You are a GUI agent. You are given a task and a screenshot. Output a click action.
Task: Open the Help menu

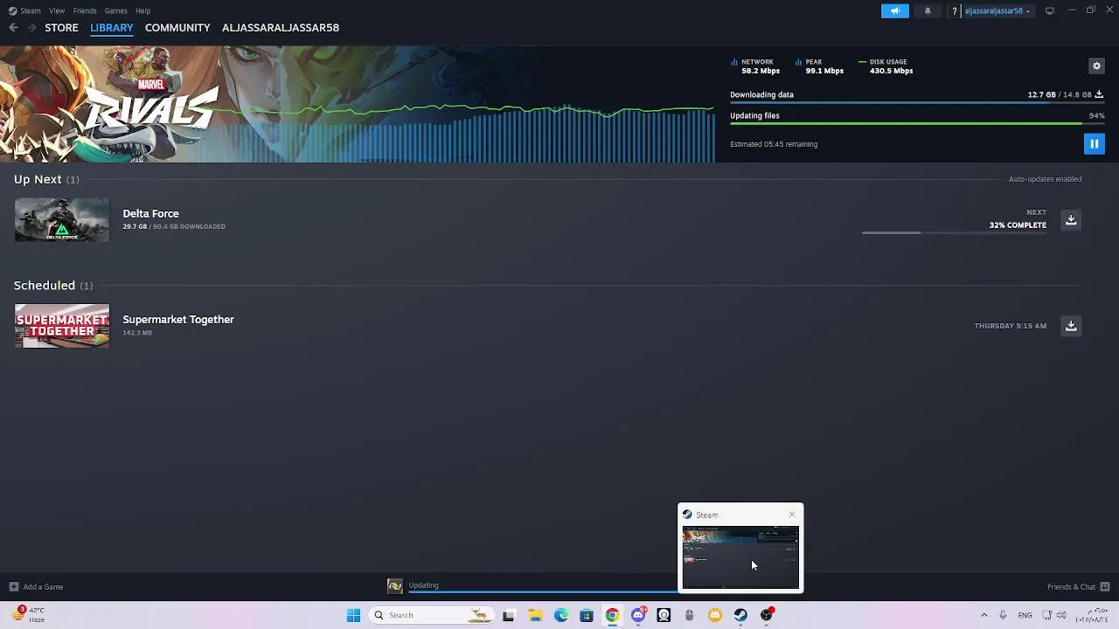[x=142, y=10]
